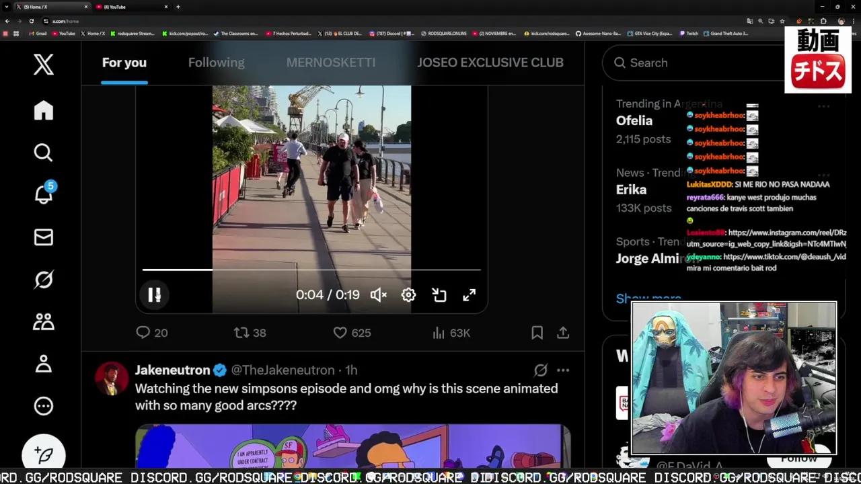
Task: Open the @TheJakeneutron handle link
Action: pyautogui.click(x=283, y=370)
